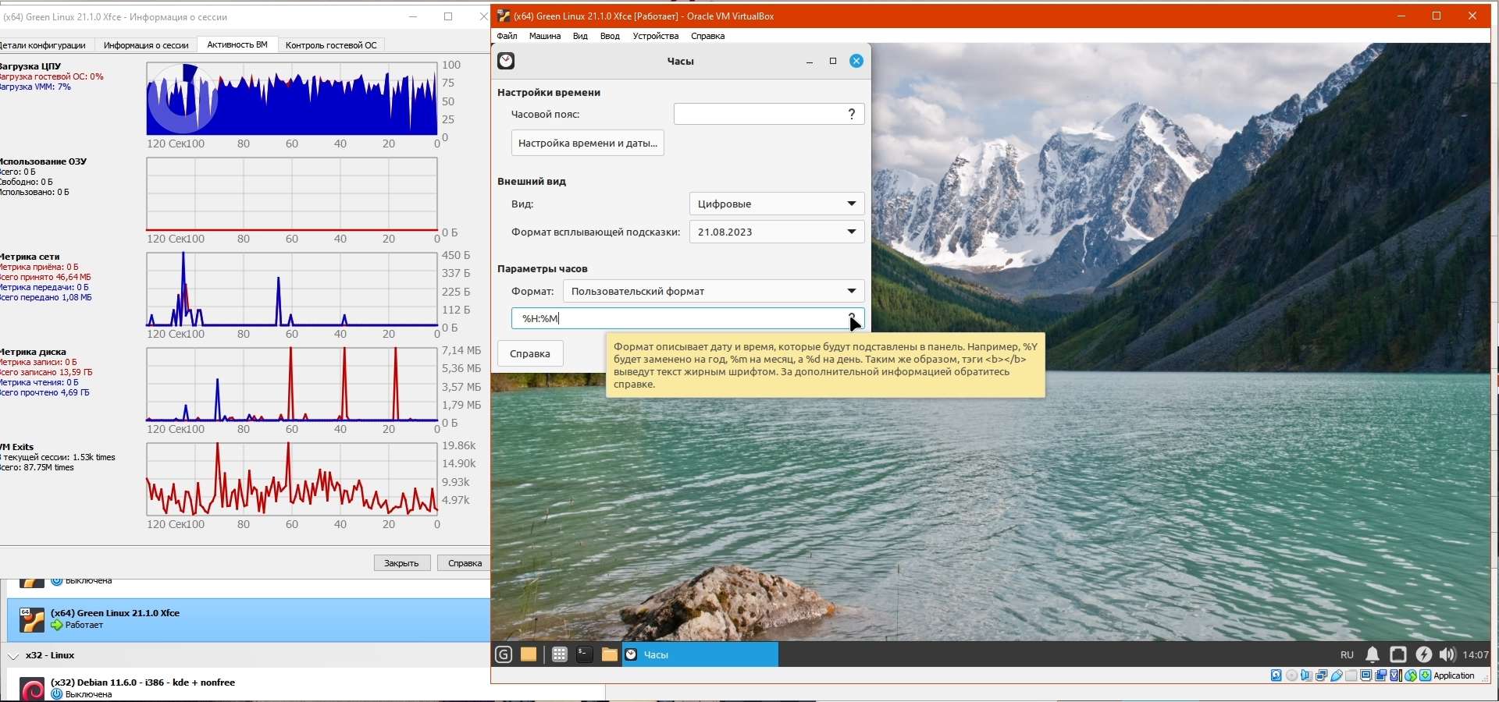1499x702 pixels.
Task: Select the (x64) Green Linux 21.1.0 Xfce VM entry
Action: [x=248, y=620]
